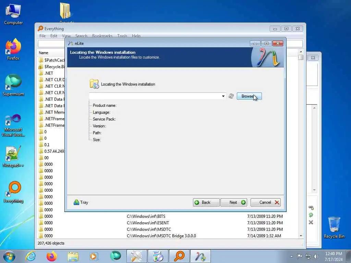The image size is (351, 263).
Task: Switch to nLite via taskbar button
Action: pos(201,256)
